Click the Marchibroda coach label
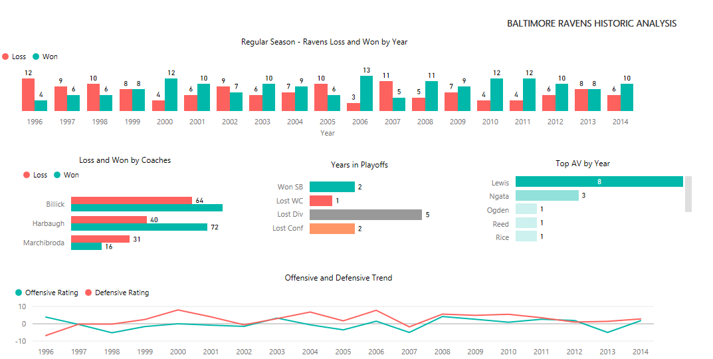 coord(44,243)
